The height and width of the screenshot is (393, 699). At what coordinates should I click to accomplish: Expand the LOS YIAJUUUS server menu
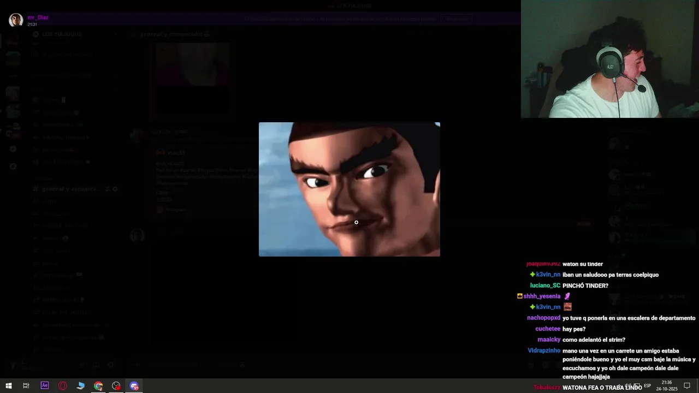coord(75,34)
